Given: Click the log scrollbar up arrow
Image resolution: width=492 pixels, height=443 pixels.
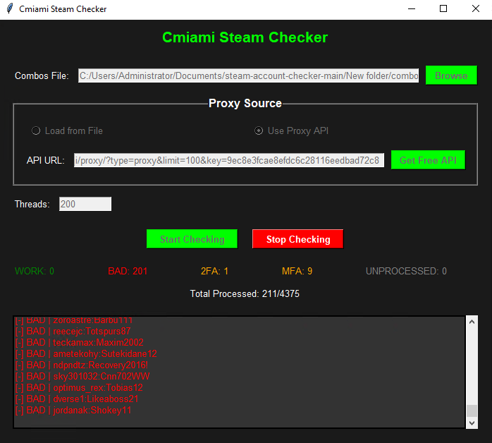Looking at the screenshot, I should pos(472,322).
